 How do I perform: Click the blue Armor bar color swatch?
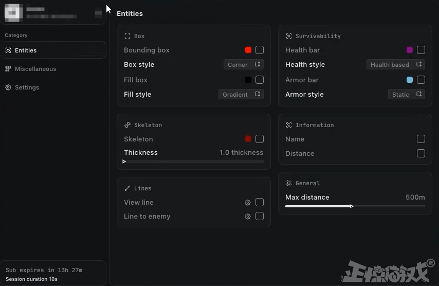[410, 80]
